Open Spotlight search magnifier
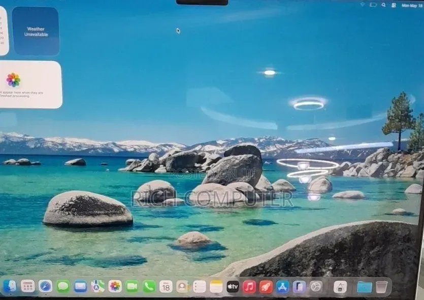 point(383,5)
